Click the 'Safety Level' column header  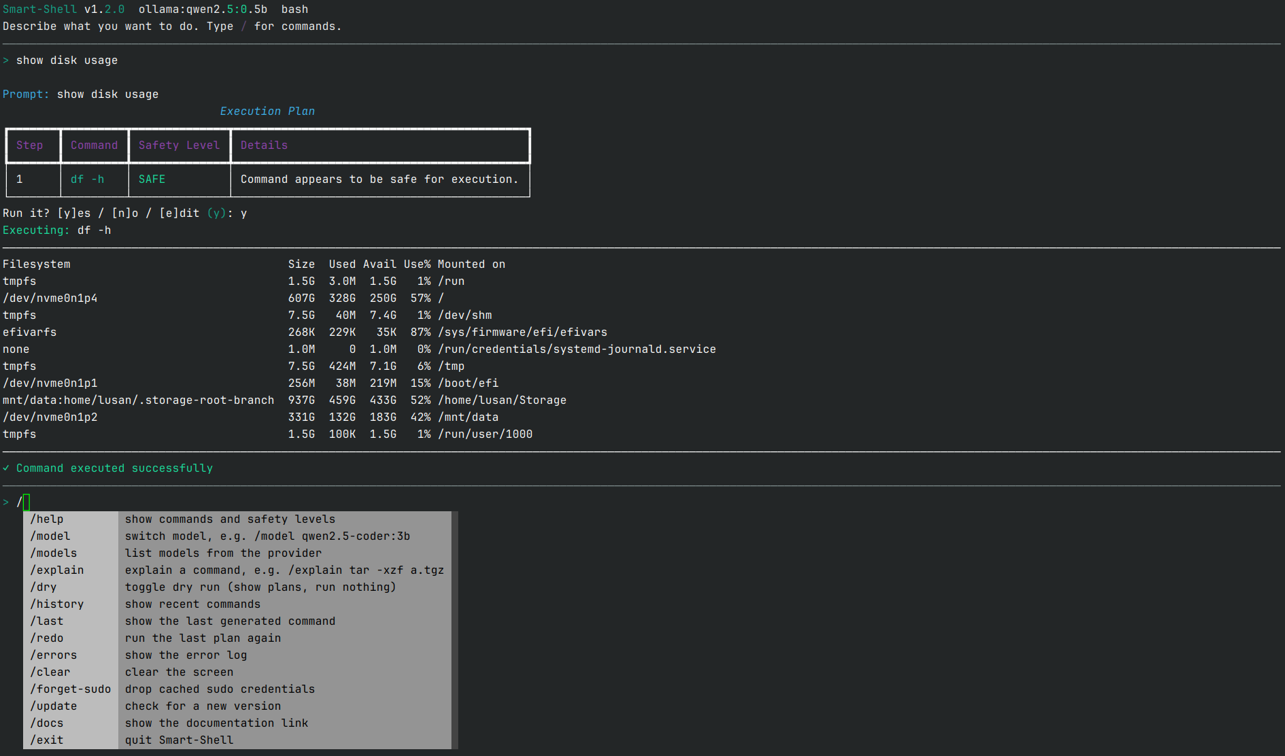click(179, 145)
